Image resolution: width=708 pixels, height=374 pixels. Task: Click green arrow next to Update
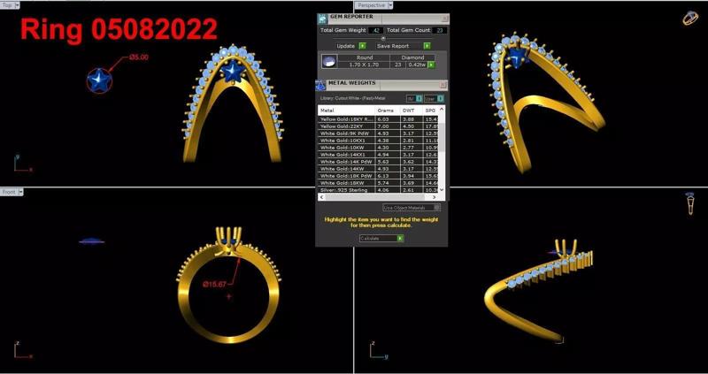[362, 46]
